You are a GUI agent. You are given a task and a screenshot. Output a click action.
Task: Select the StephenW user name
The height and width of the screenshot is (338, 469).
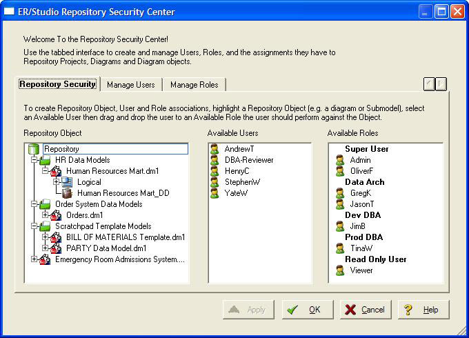click(242, 182)
